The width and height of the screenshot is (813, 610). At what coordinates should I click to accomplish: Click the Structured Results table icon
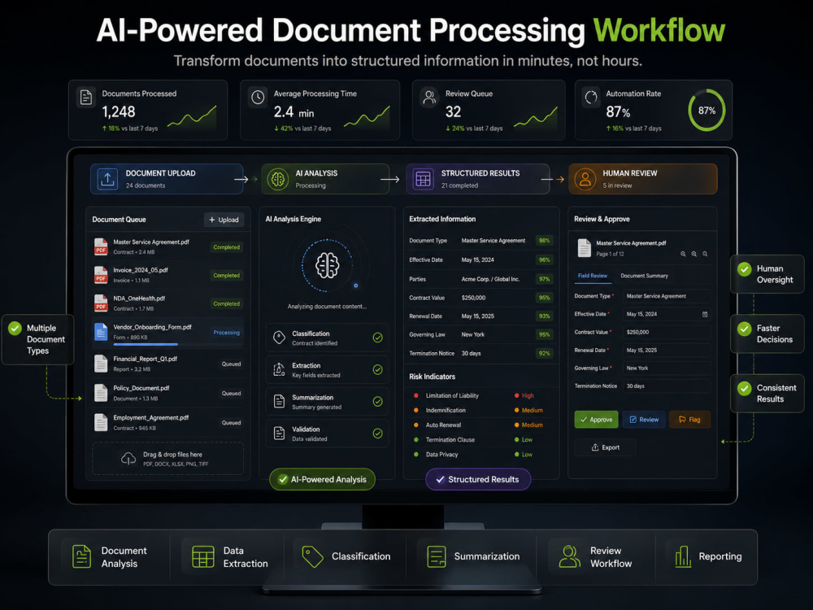pos(423,180)
